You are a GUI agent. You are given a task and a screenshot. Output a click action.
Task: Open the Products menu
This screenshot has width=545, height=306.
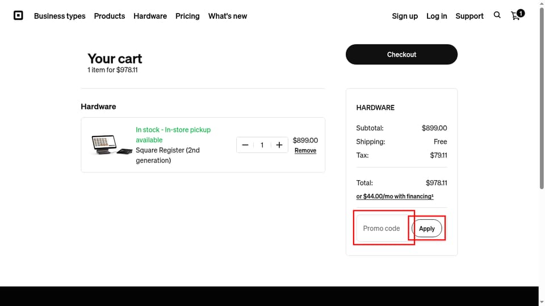(x=110, y=16)
